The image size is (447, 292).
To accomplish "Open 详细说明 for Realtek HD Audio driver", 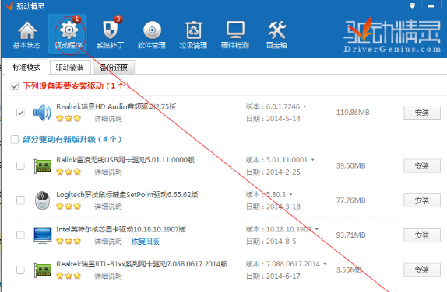I will point(108,119).
